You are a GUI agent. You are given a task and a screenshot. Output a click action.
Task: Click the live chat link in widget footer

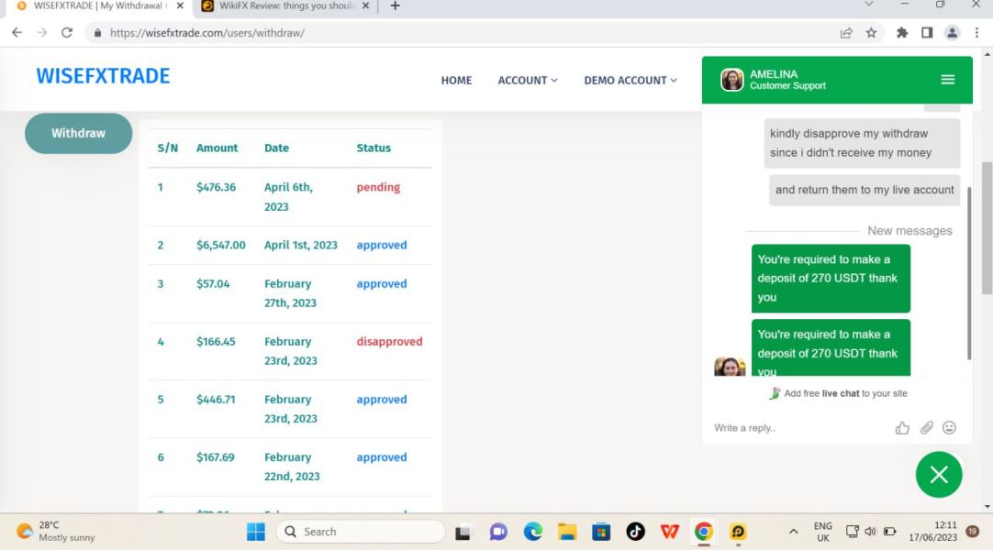coord(841,393)
